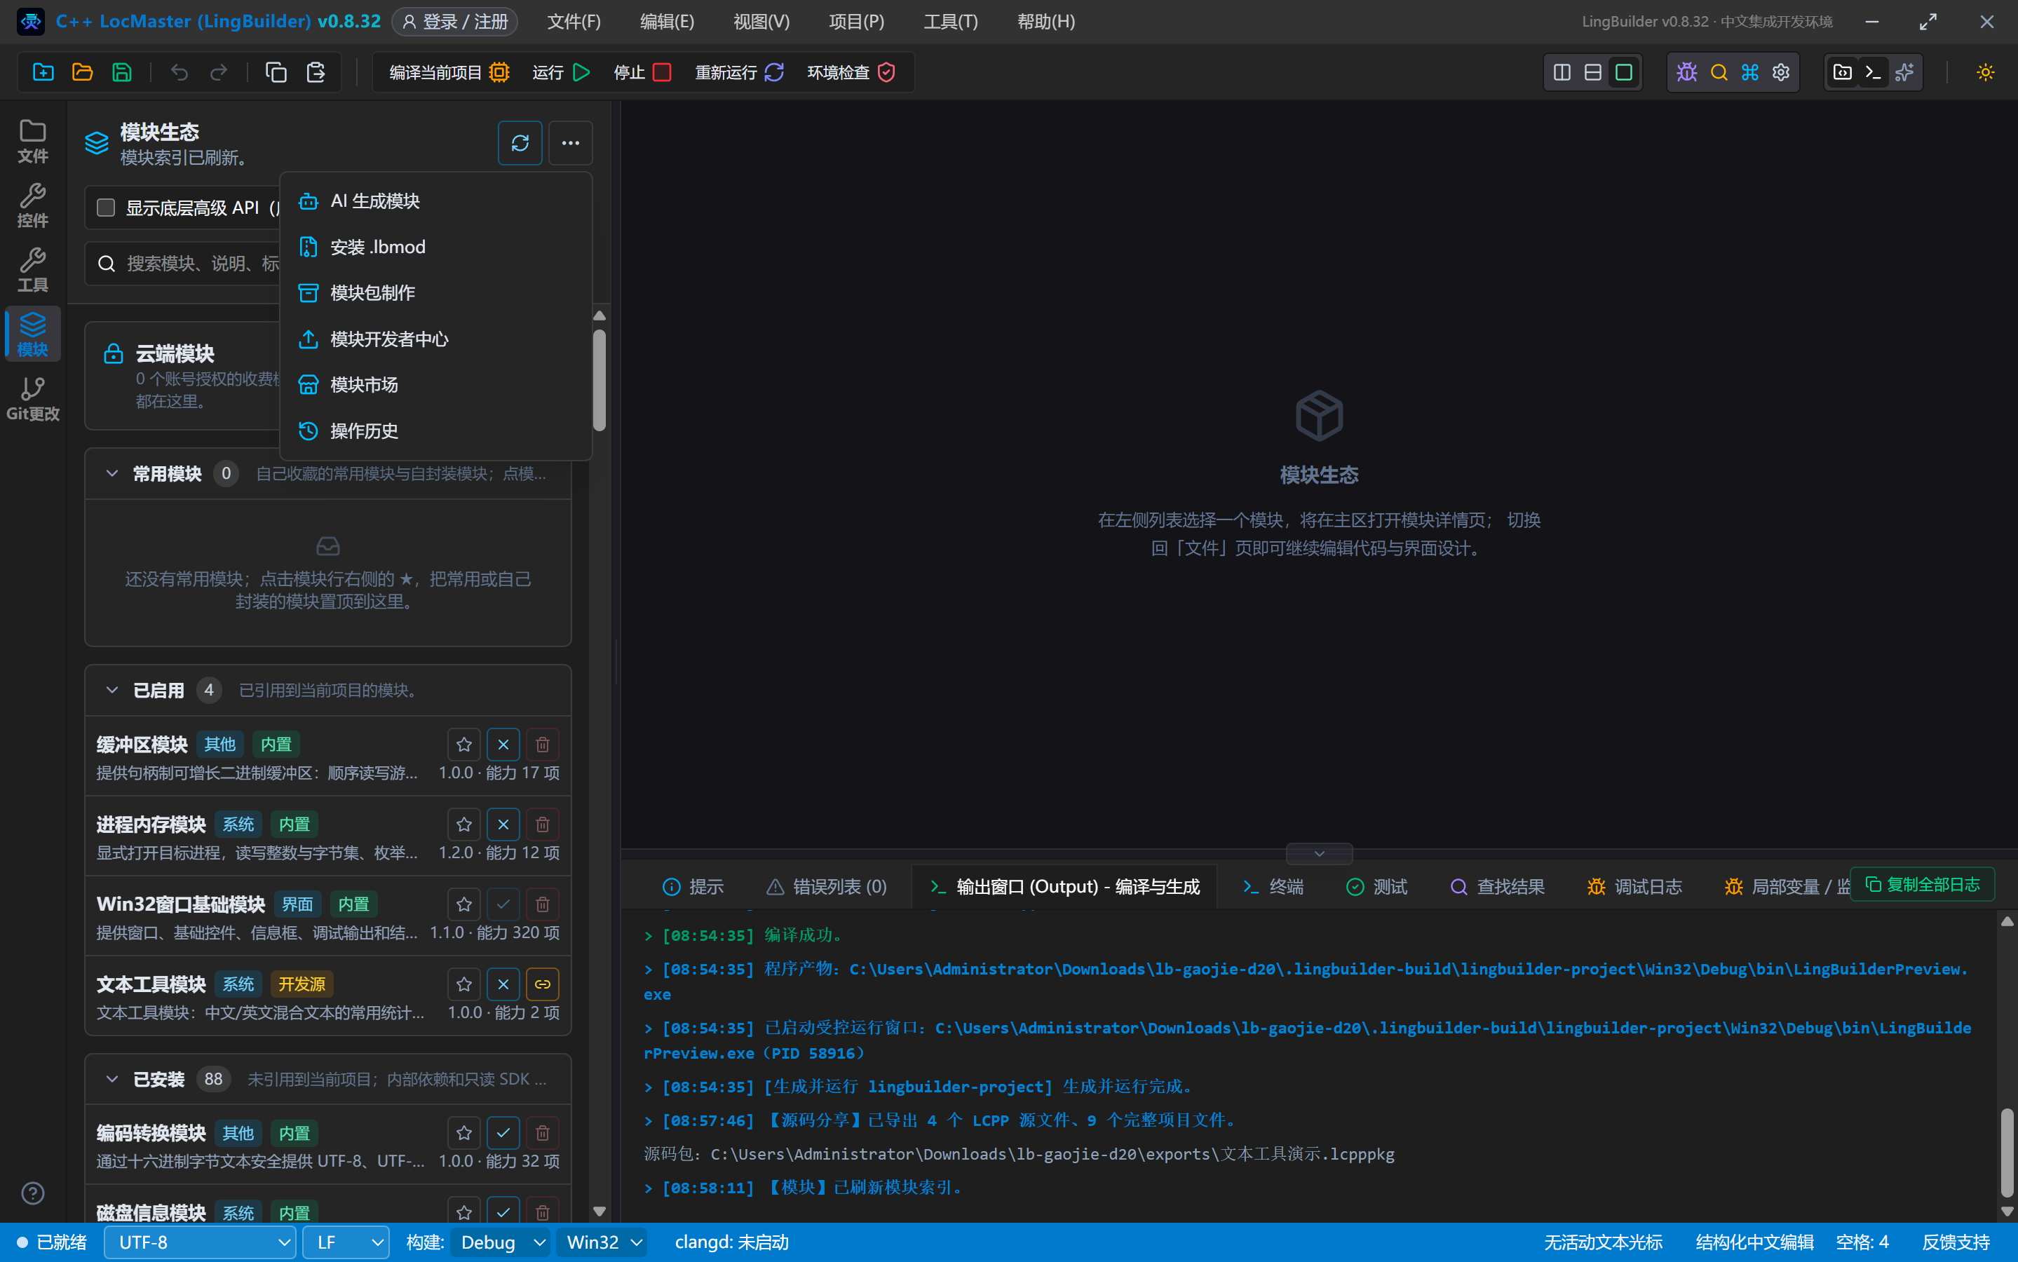Select AI 生成模块 from the menu
The height and width of the screenshot is (1262, 2018).
pos(435,201)
